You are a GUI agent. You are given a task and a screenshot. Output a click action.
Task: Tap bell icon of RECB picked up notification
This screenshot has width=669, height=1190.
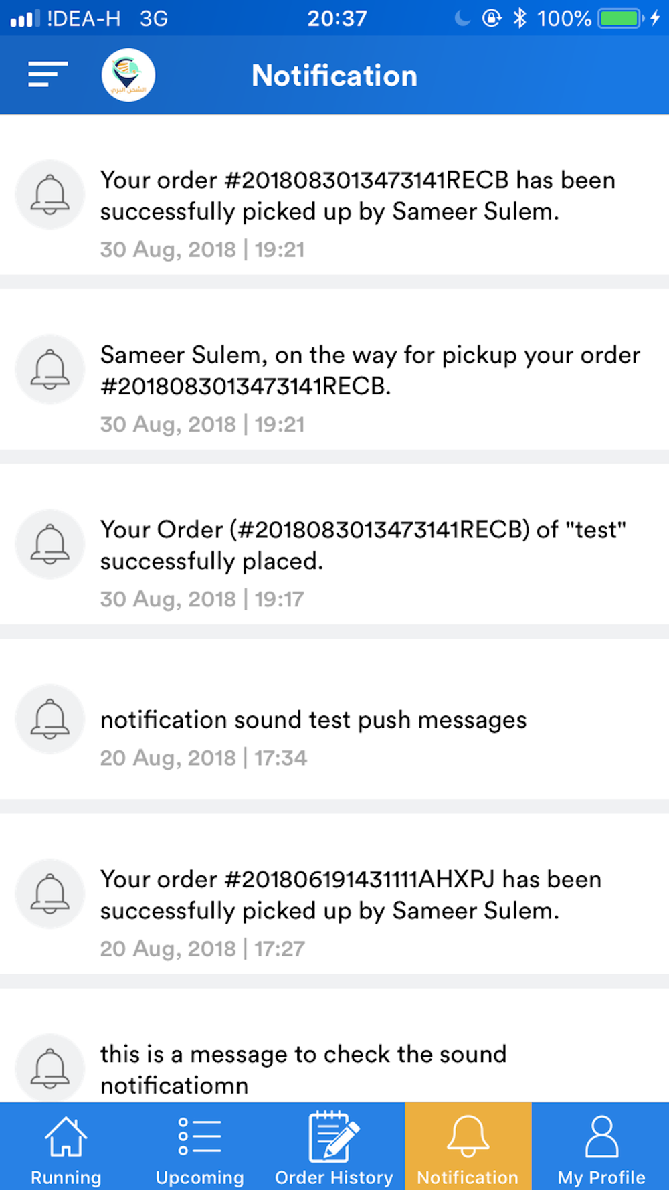50,195
